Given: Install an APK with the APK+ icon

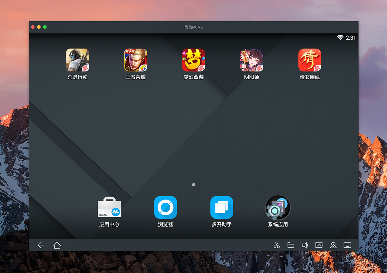Looking at the screenshot, I should point(319,245).
